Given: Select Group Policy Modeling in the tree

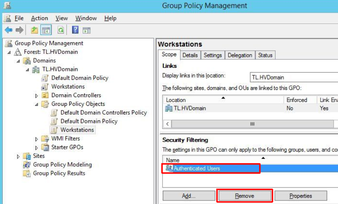Looking at the screenshot, I should [62, 165].
